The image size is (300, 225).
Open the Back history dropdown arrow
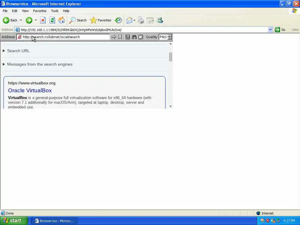(x=21, y=20)
